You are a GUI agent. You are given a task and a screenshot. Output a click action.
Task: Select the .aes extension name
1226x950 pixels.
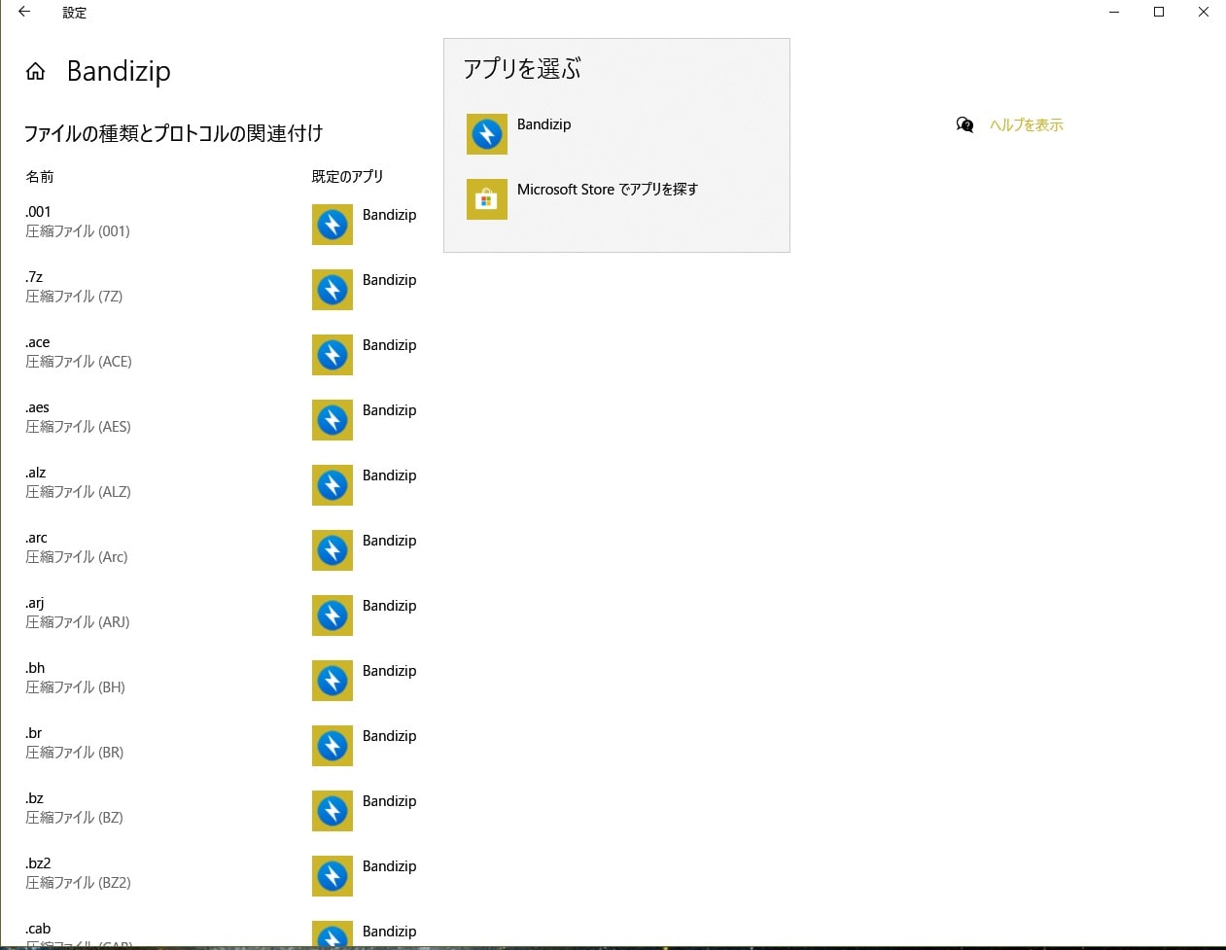point(37,407)
